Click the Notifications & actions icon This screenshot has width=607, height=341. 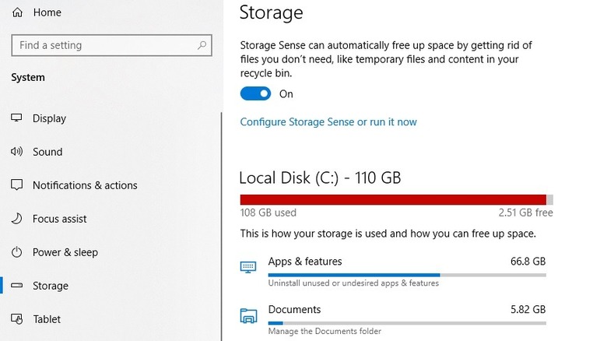tap(17, 185)
